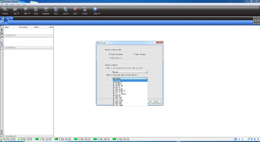This screenshot has width=260, height=142.
Task: Click the Send column header
Action: 51,27
